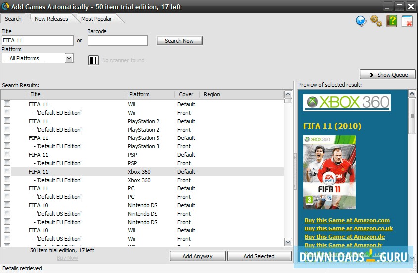This screenshot has width=418, height=273.
Task: Open the New Releases tab
Action: (51, 19)
